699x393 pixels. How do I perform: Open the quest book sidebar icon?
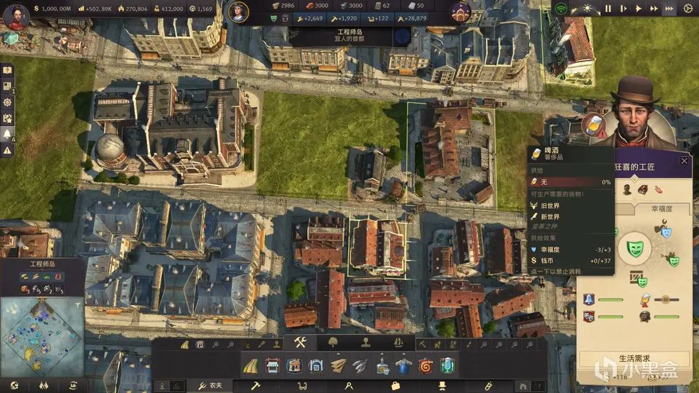coord(7,86)
